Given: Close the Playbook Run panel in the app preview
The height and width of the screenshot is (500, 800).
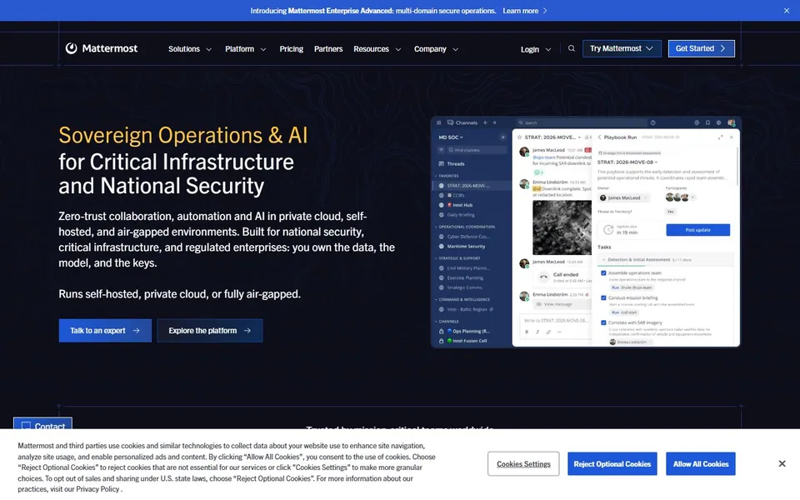Looking at the screenshot, I should coord(731,137).
